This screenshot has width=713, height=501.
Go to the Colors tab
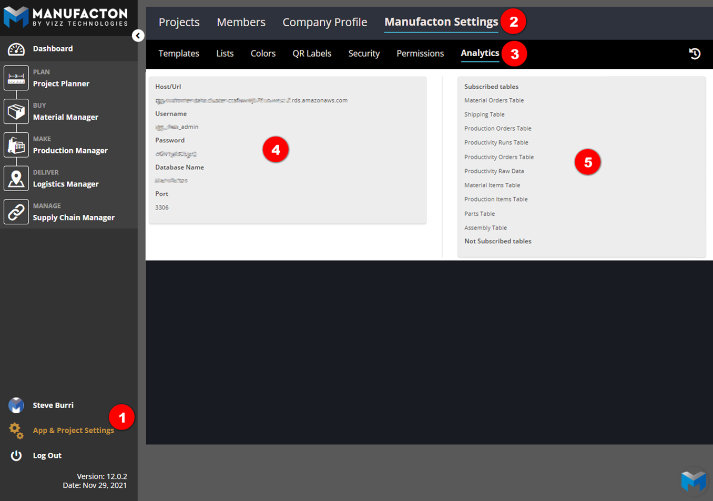(x=263, y=54)
